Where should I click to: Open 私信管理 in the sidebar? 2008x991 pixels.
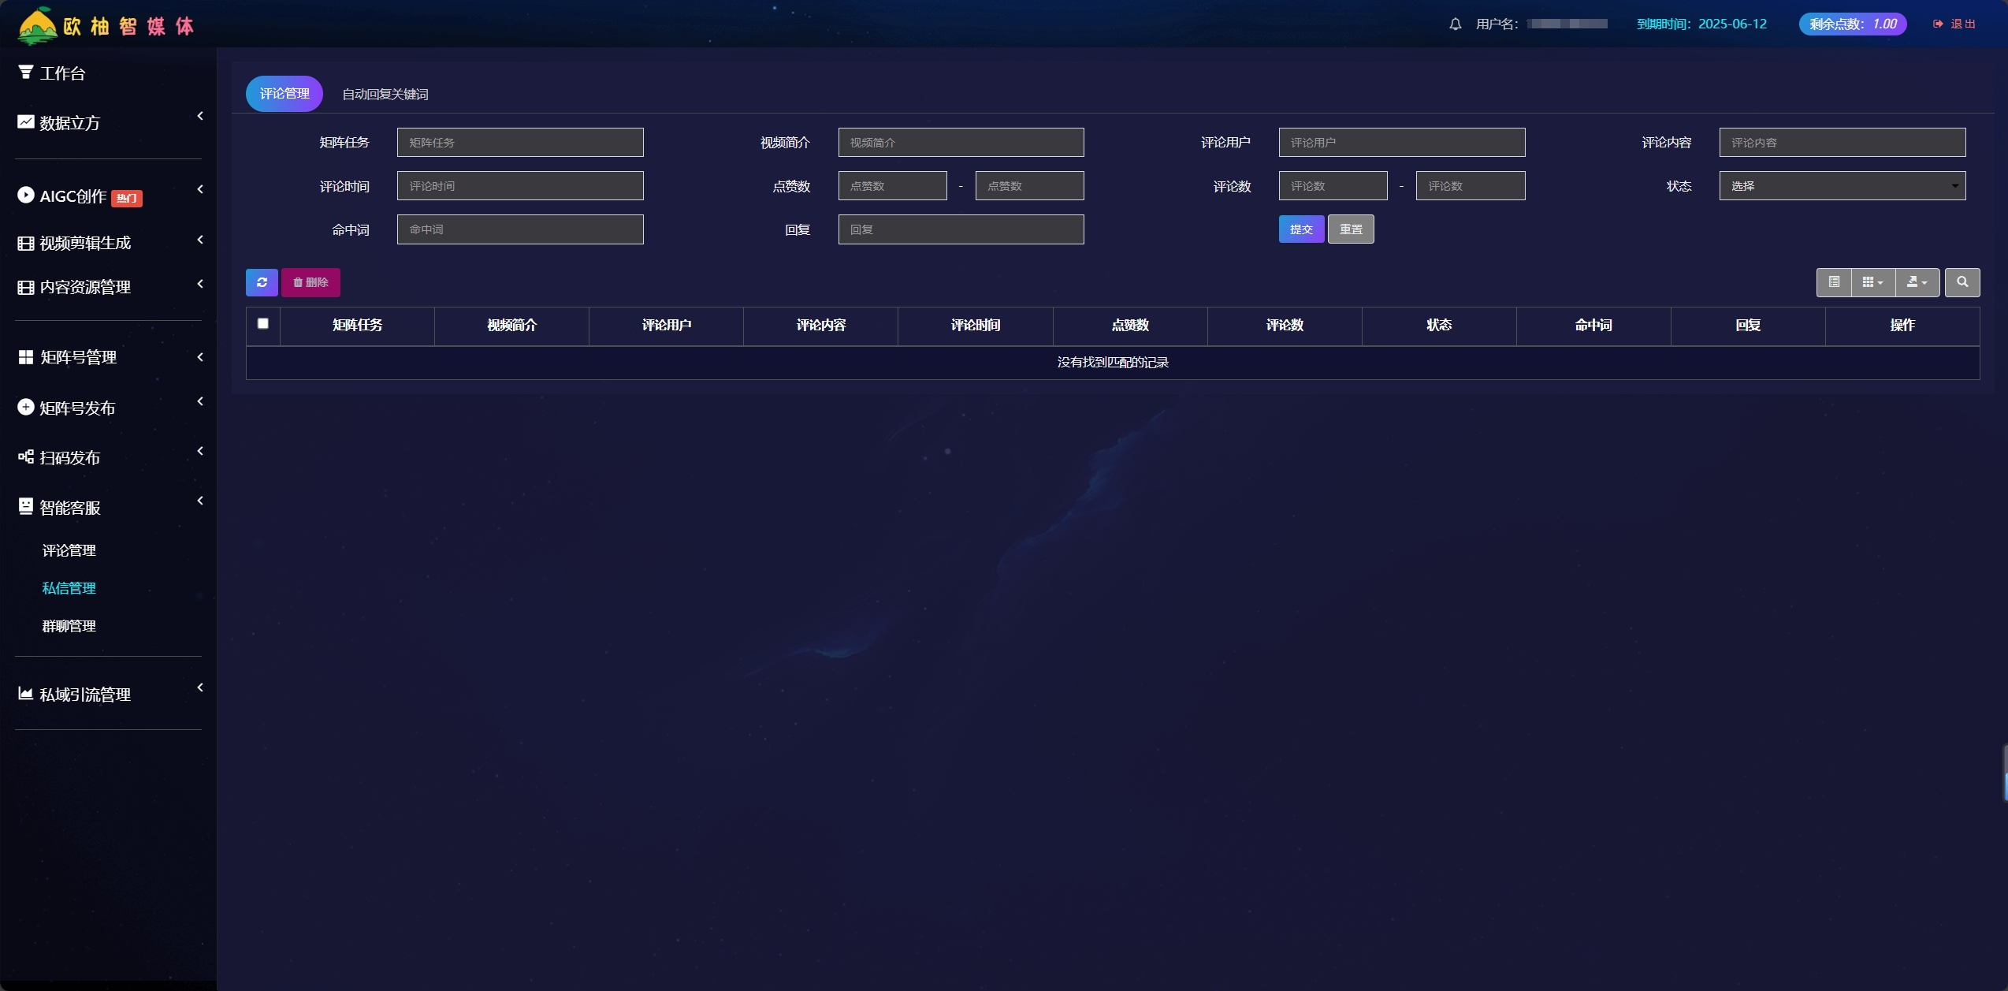coord(69,588)
